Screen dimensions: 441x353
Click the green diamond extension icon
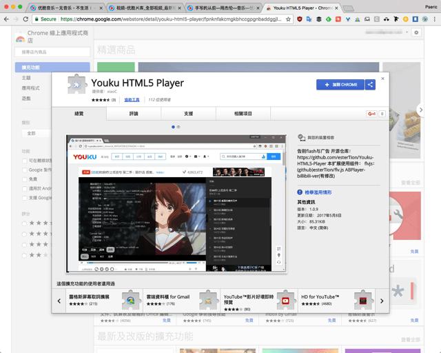[329, 19]
